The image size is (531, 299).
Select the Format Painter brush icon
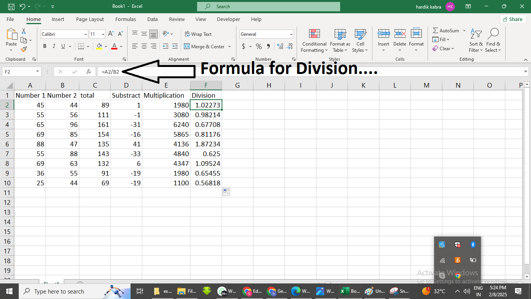tap(24, 49)
